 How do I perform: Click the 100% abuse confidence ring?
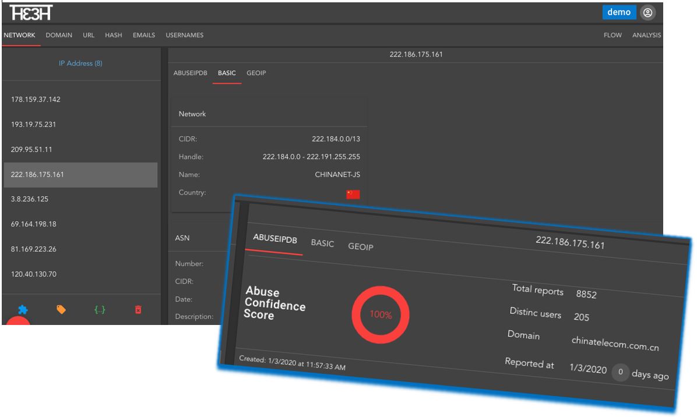[x=381, y=314]
